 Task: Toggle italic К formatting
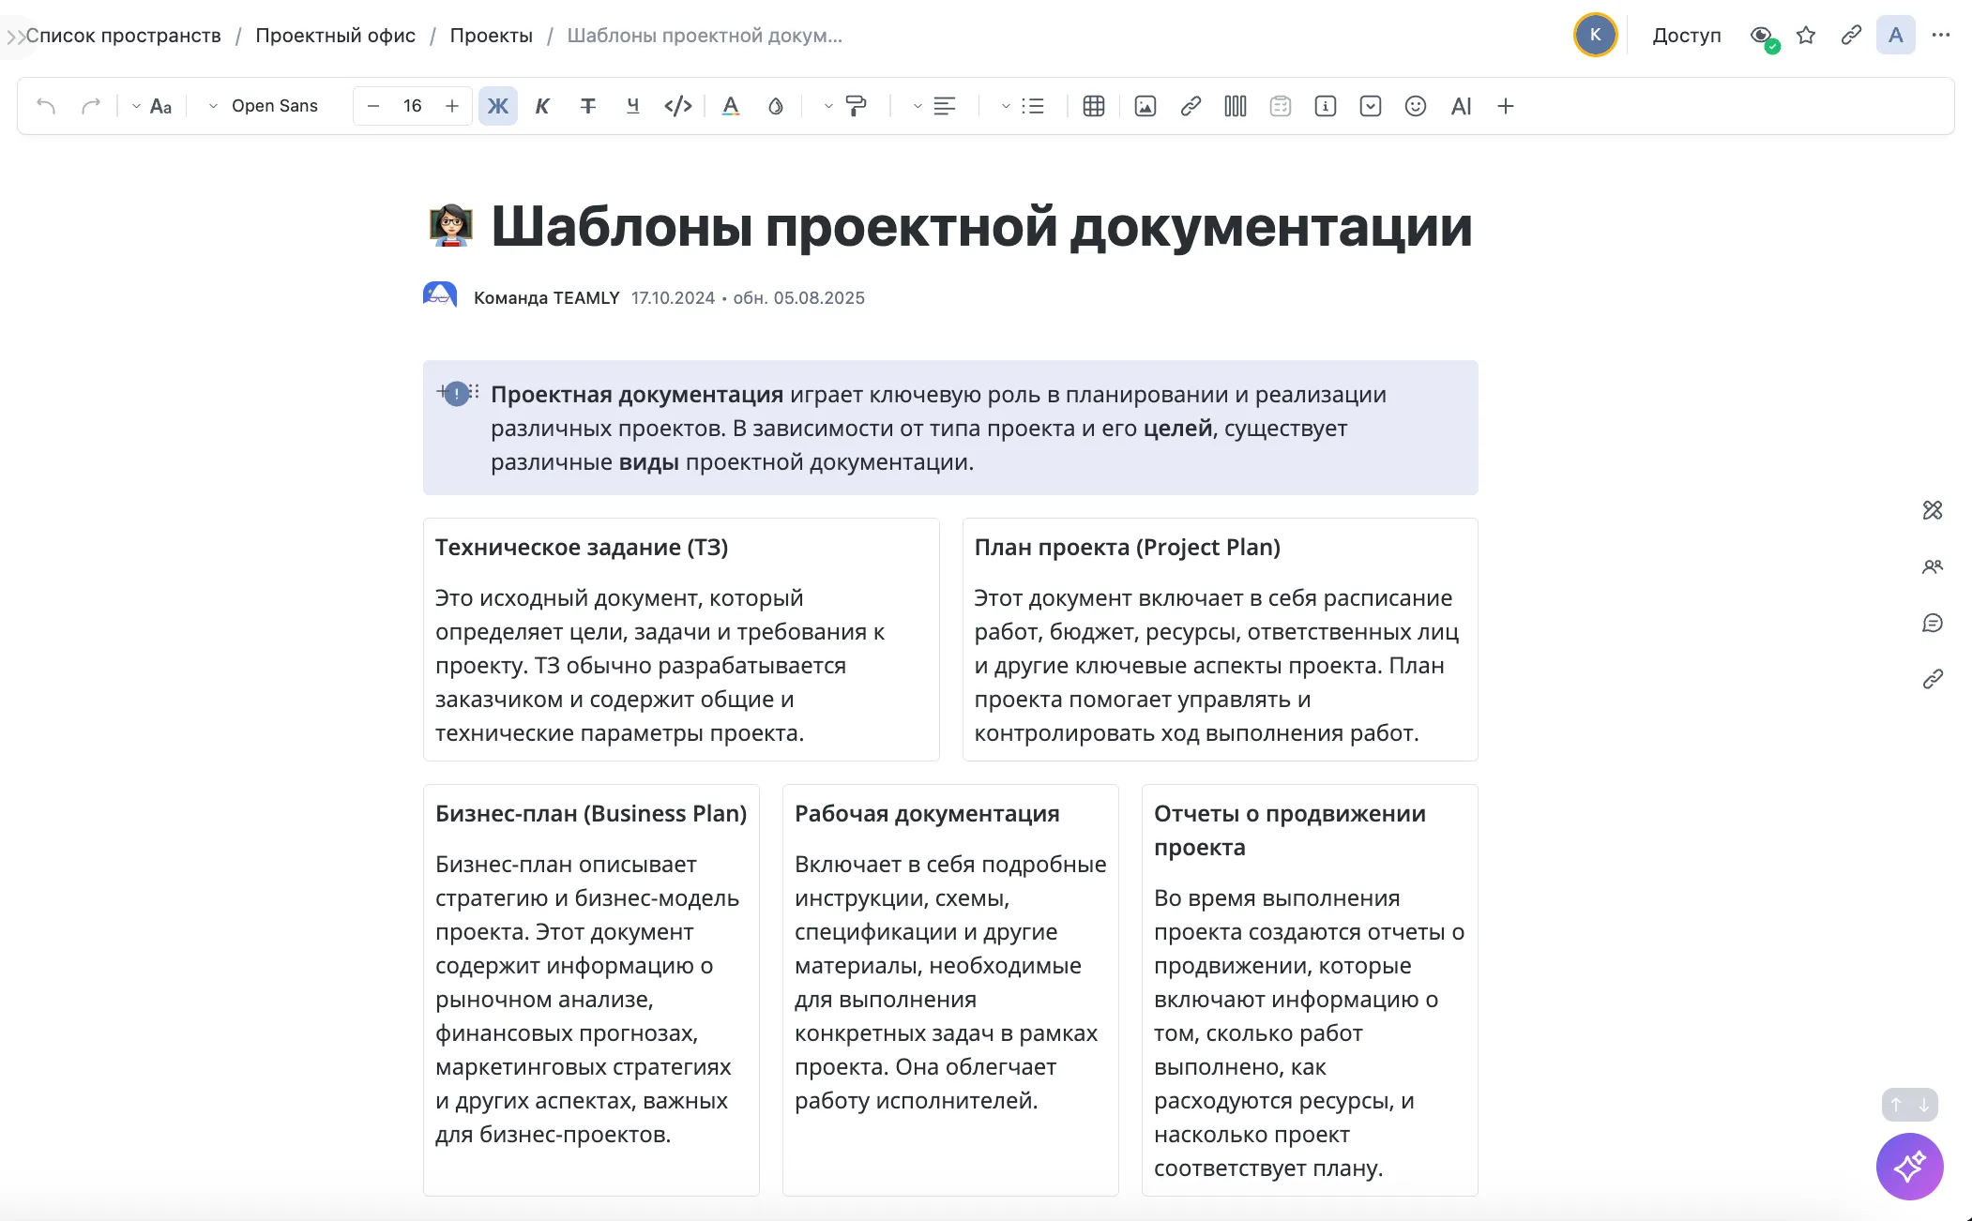(542, 106)
